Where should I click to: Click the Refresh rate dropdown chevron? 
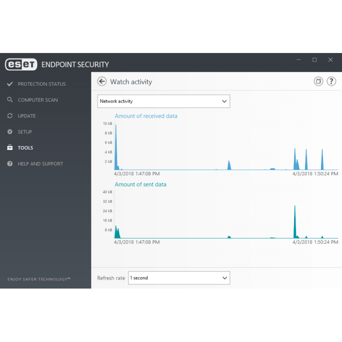coord(224,278)
